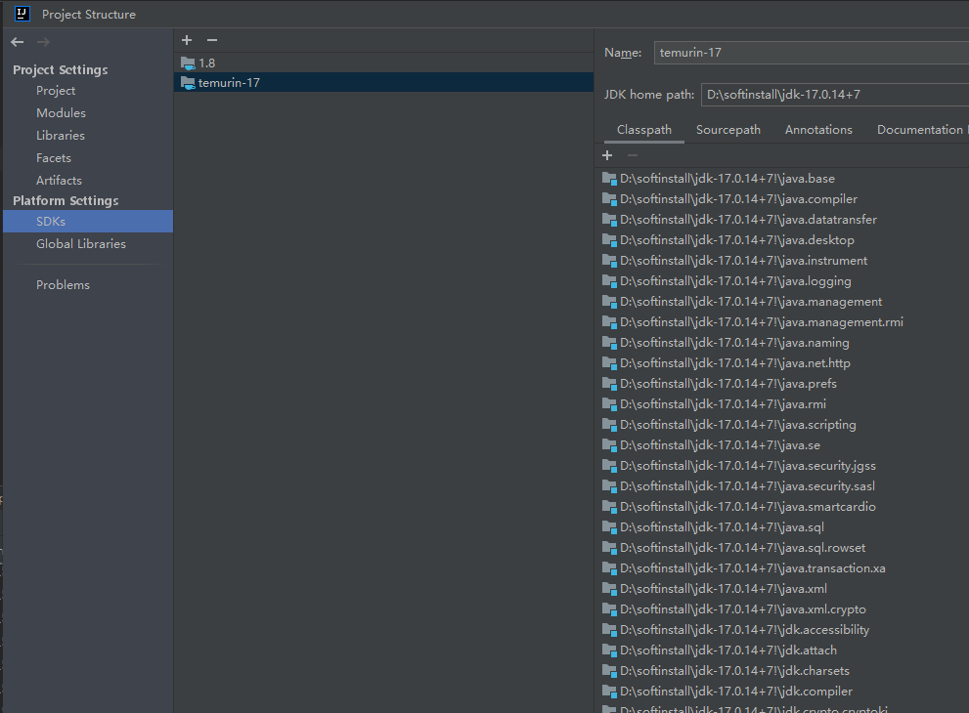
Task: Open the Libraries settings page
Action: (60, 135)
